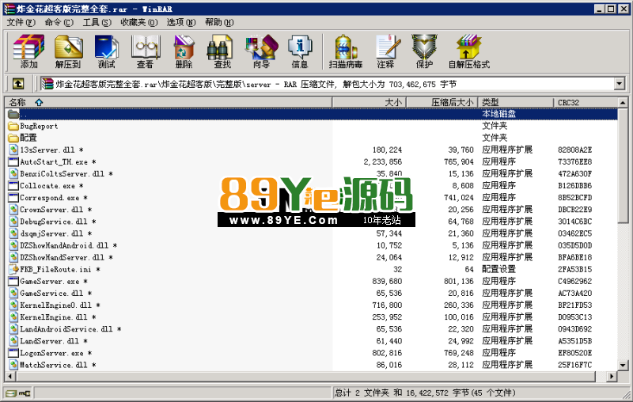This screenshot has height=402, width=633.
Task: Click horizontal scrollbar left arrow
Action: point(10,376)
